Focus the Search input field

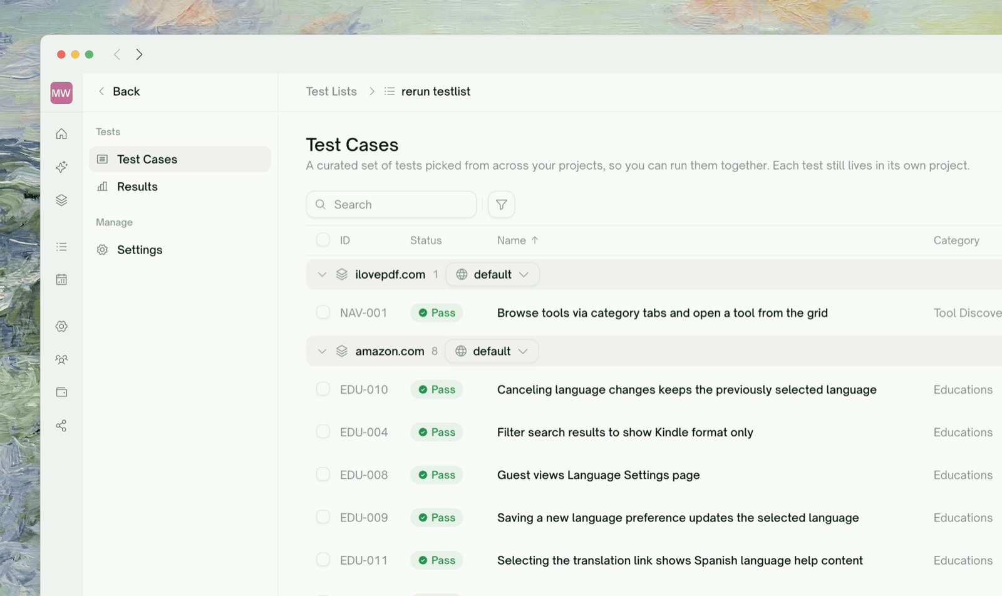point(391,205)
